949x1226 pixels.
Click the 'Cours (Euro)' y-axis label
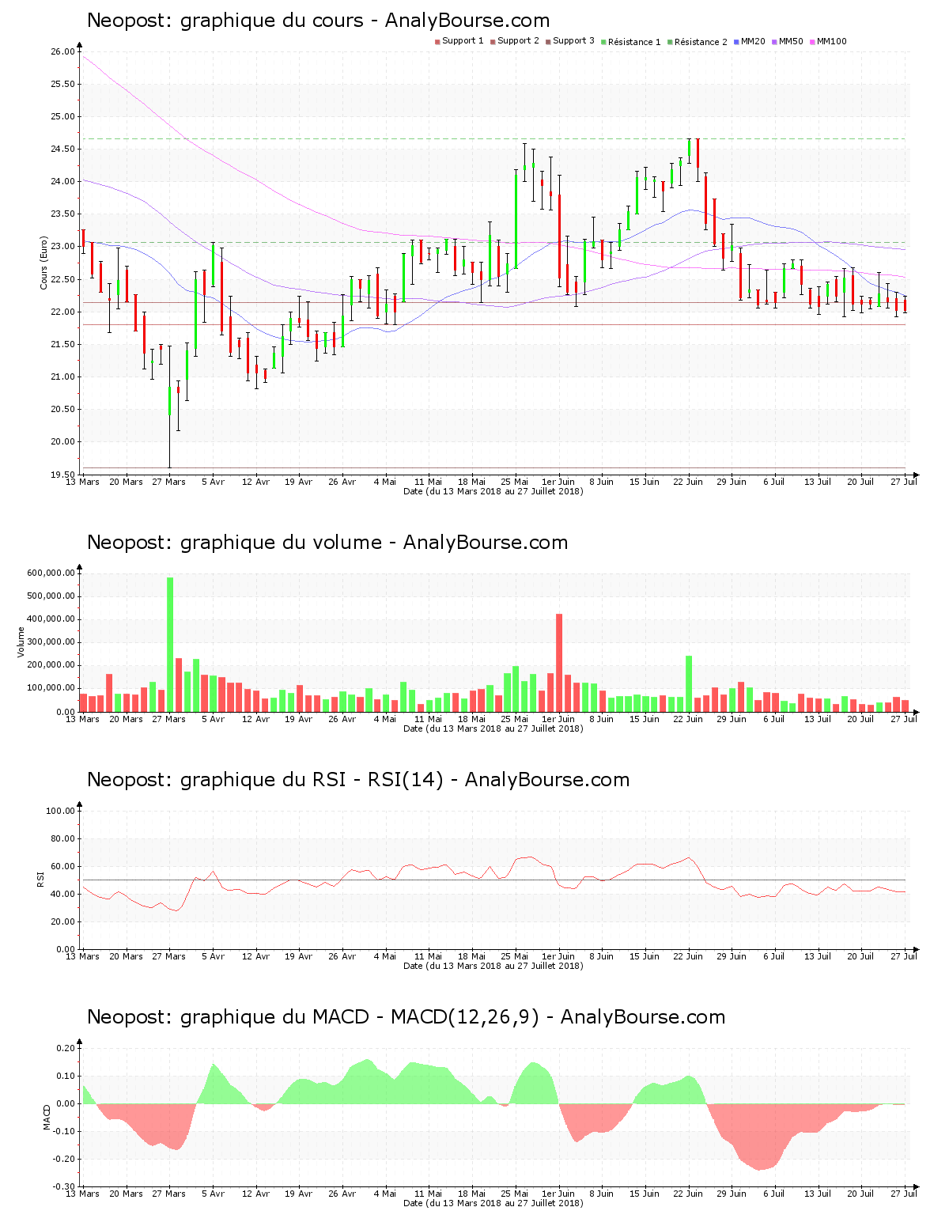pyautogui.click(x=44, y=263)
